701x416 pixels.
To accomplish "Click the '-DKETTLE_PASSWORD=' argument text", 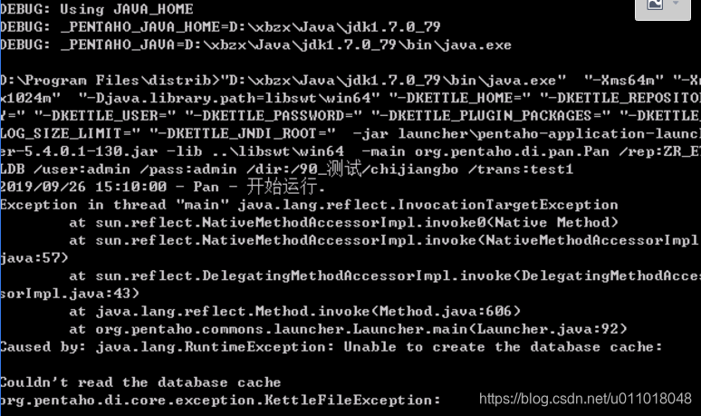I will click(x=274, y=116).
